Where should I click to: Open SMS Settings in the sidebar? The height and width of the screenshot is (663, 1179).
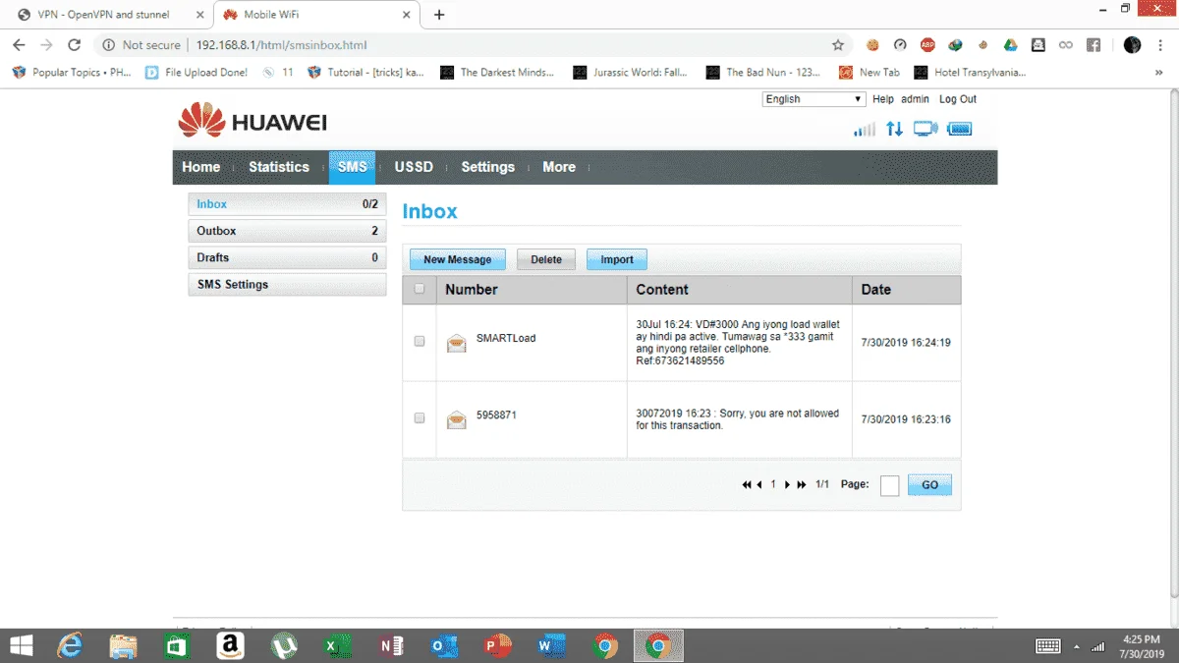(287, 285)
